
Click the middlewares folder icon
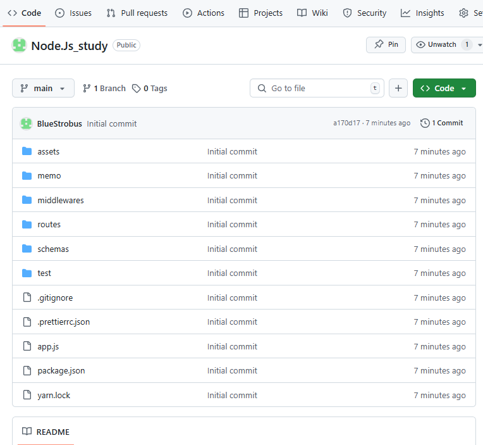click(27, 200)
